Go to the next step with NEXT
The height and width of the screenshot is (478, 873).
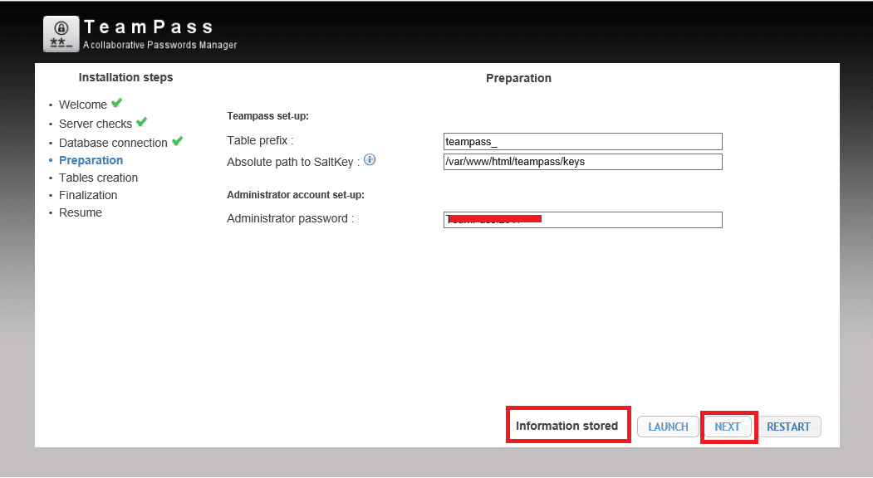[727, 427]
